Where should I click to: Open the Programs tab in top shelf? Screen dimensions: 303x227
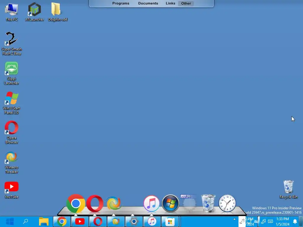pyautogui.click(x=121, y=3)
